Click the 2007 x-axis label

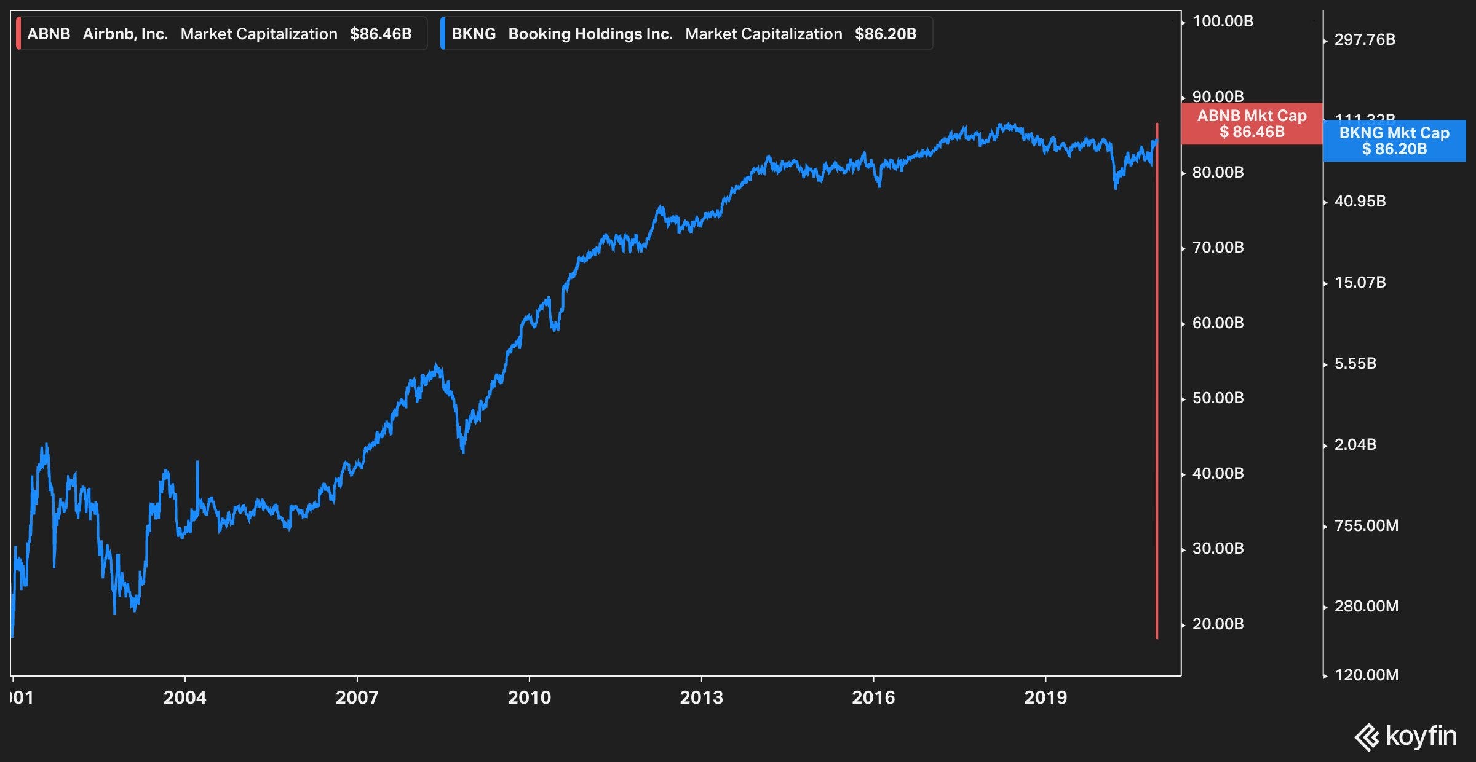tap(357, 697)
